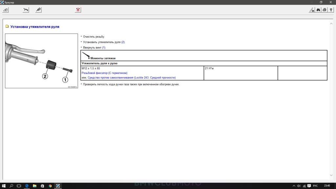Open the screw (1) reference link
336x189 pixels.
[x=104, y=48]
